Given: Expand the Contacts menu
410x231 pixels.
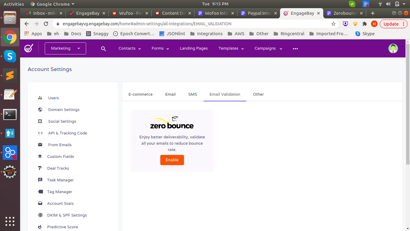Looking at the screenshot, I should [130, 48].
